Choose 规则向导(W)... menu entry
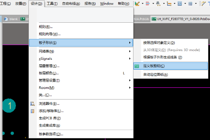Screen dimensions: 210x140 pyautogui.click(x=81, y=34)
